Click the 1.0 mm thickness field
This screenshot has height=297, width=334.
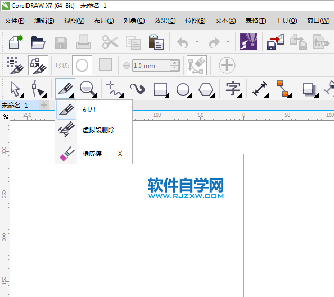(x=151, y=66)
